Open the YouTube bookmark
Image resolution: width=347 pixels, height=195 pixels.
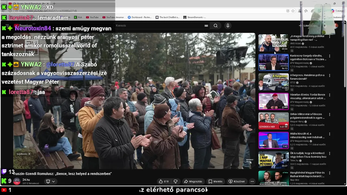92,17
